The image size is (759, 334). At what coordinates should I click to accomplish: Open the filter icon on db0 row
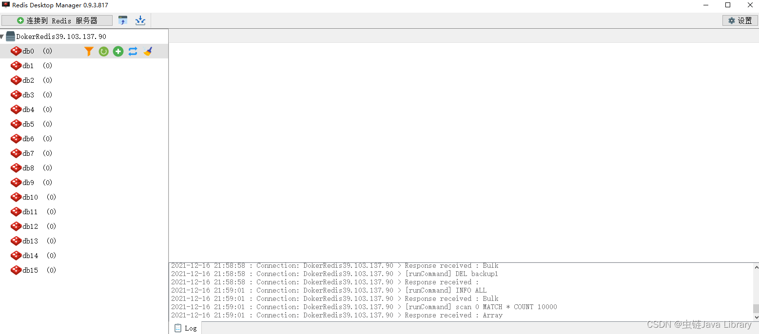click(89, 51)
